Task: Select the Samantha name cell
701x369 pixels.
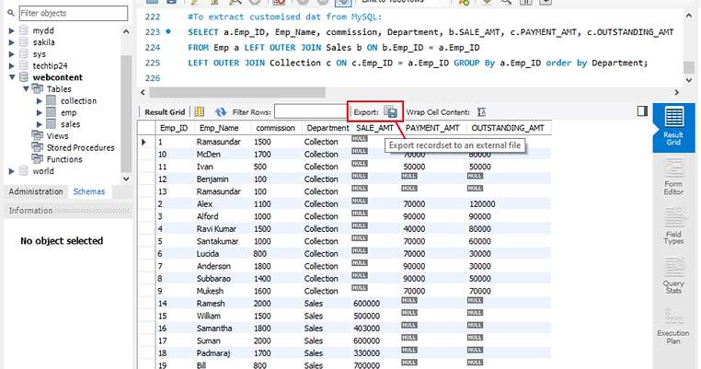Action: tap(223, 329)
